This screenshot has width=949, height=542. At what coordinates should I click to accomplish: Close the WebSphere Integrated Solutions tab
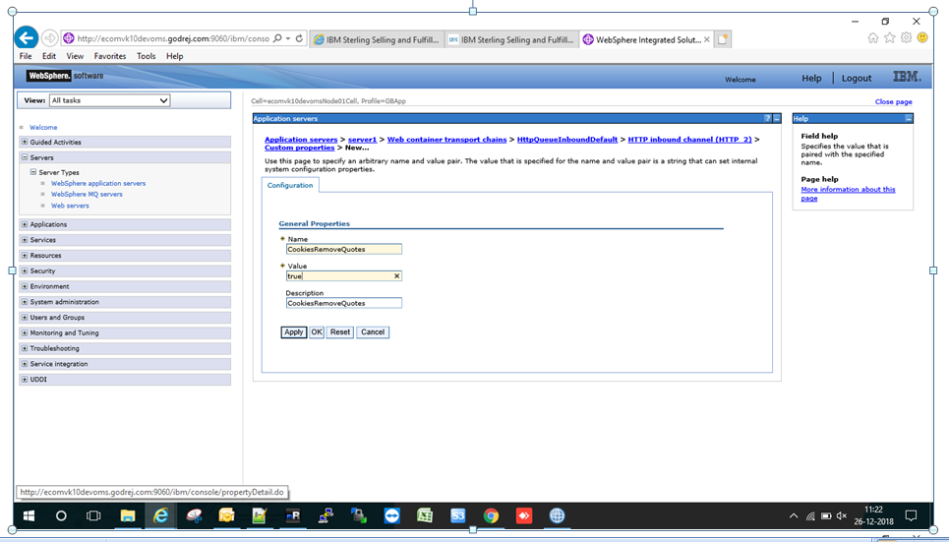(x=706, y=39)
